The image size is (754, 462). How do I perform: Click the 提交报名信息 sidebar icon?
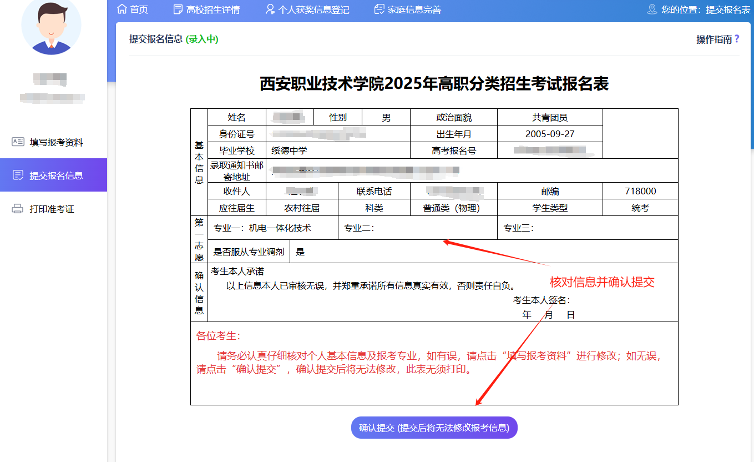[x=18, y=175]
